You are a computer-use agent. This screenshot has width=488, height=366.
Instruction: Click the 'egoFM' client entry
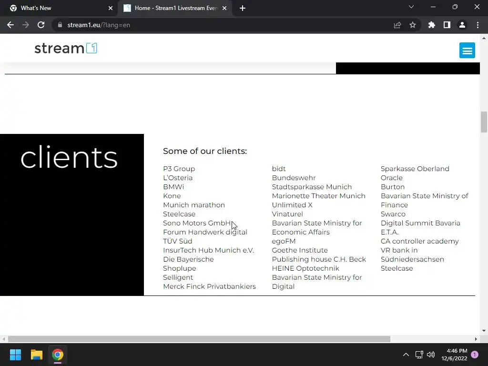284,241
